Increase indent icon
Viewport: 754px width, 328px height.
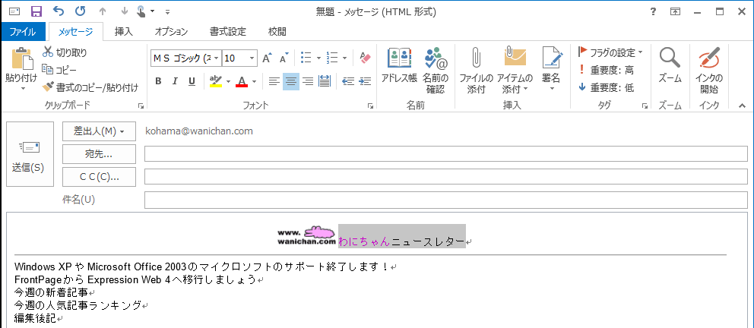coord(365,81)
